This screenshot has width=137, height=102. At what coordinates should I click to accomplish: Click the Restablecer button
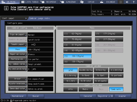click(18, 96)
